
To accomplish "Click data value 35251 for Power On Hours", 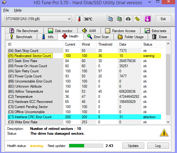I will point(124,66).
